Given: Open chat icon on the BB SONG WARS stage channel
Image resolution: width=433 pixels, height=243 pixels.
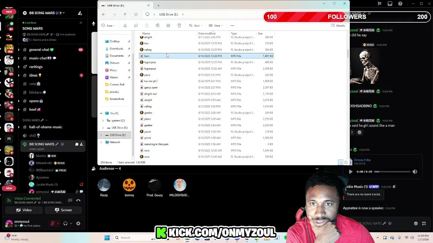Looking at the screenshot, I should [76, 144].
